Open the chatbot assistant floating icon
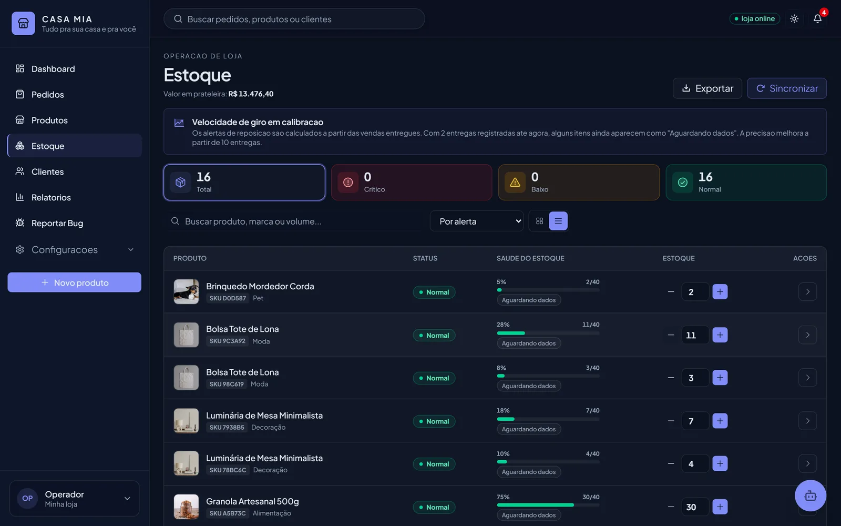The width and height of the screenshot is (841, 526). pyautogui.click(x=811, y=495)
